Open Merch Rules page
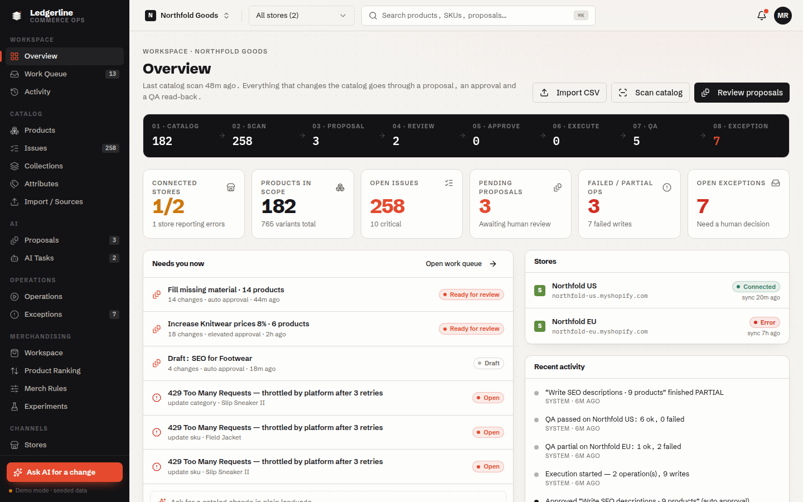This screenshot has width=803, height=502. tap(65, 389)
